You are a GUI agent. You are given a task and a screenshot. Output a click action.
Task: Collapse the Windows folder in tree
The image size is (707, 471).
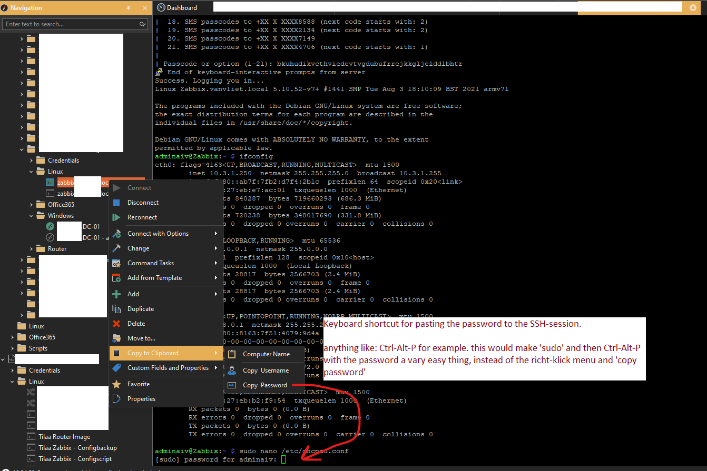tap(31, 216)
